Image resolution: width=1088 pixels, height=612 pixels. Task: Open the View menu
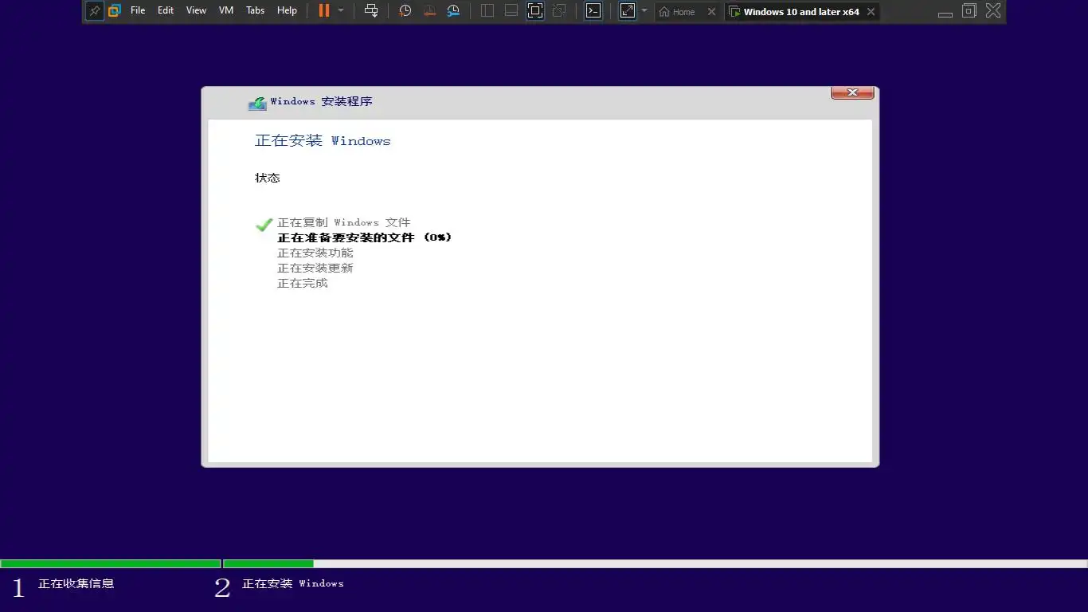(196, 11)
